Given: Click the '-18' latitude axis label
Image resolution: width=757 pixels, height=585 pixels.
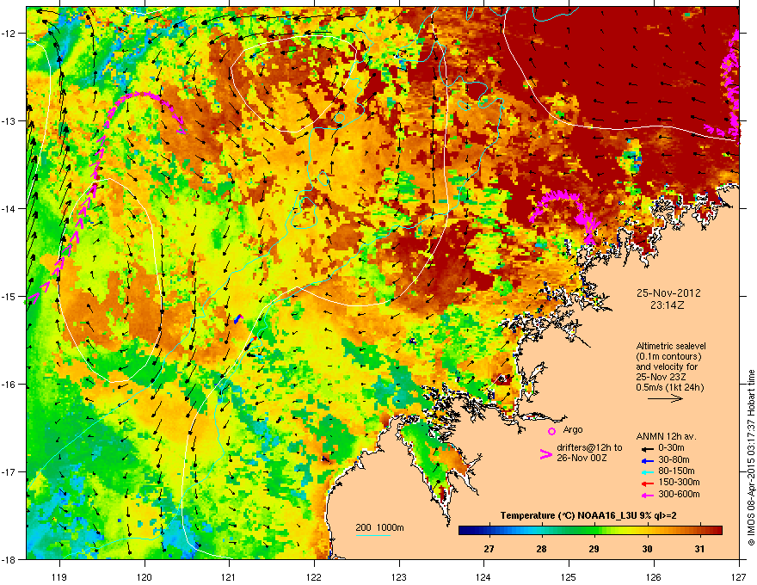Looking at the screenshot, I should pos(9,559).
